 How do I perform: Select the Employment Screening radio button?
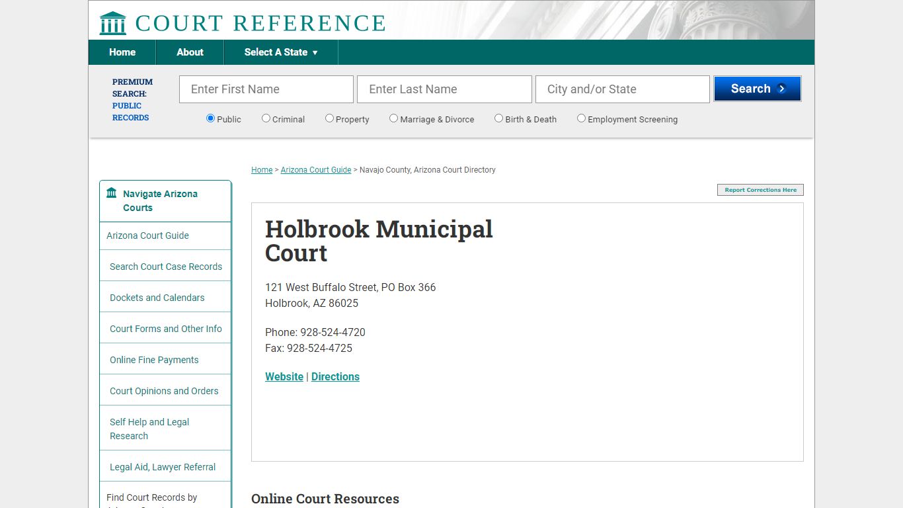point(581,118)
